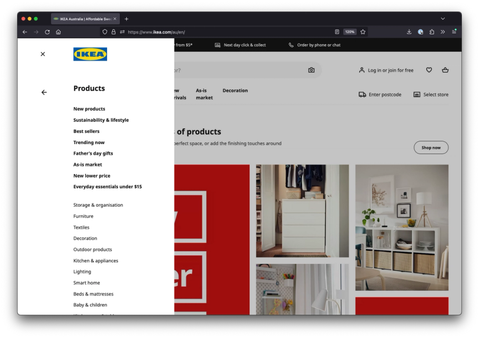Open Outdoor products category
Image resolution: width=479 pixels, height=338 pixels.
point(93,249)
